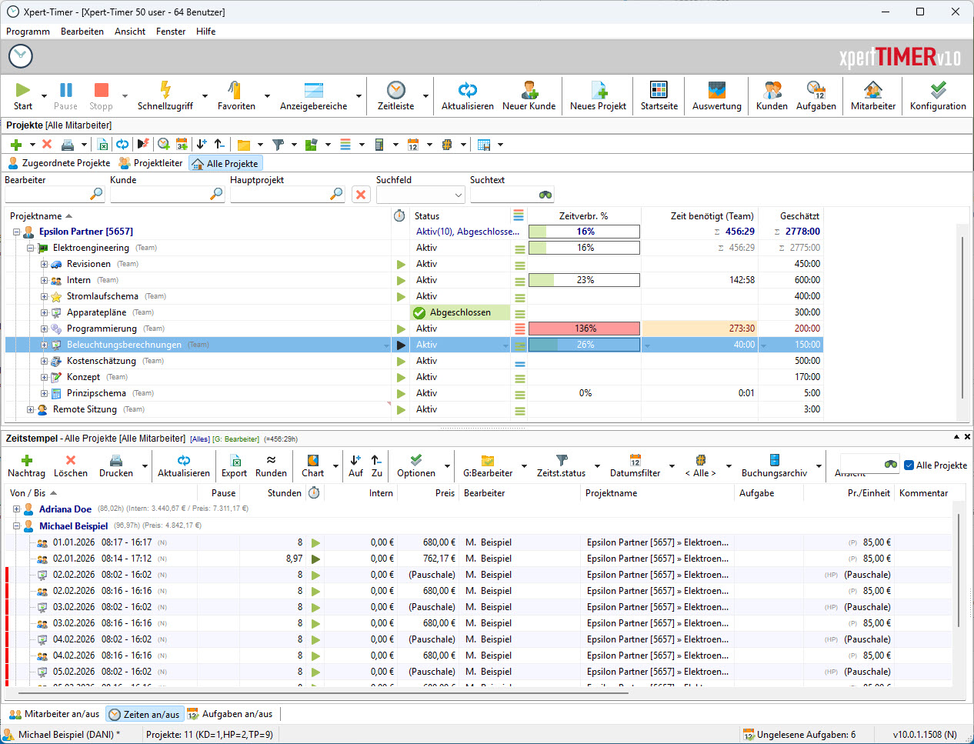Click the Hauptprojekt filter field
This screenshot has height=744, width=974.
[287, 195]
